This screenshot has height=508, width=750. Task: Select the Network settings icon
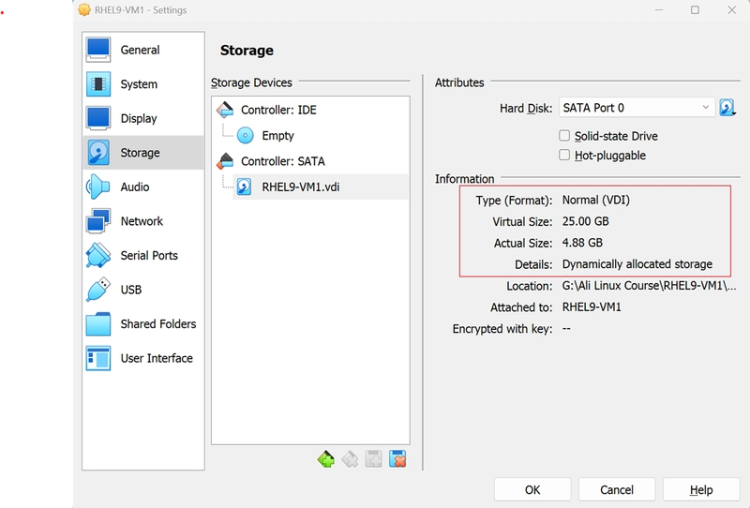coord(98,221)
